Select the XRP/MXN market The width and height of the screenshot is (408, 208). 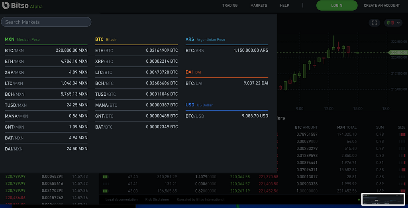click(x=46, y=72)
